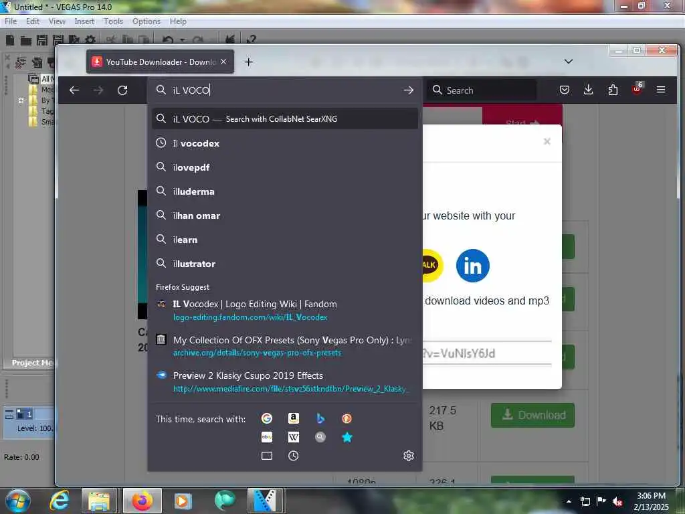Search this time in open Tabs
The image size is (685, 514).
266,456
